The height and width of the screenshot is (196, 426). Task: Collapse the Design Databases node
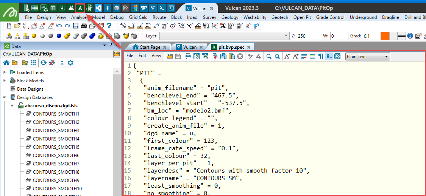pos(5,97)
